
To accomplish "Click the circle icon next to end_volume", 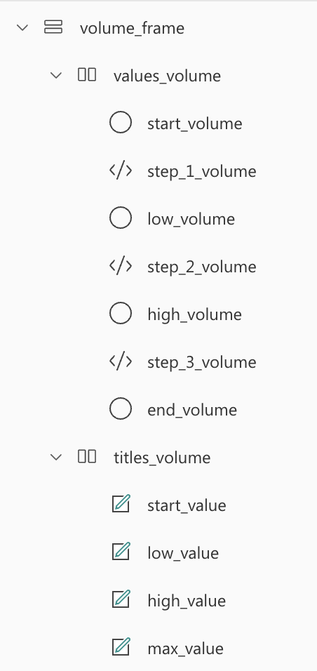I will [121, 408].
